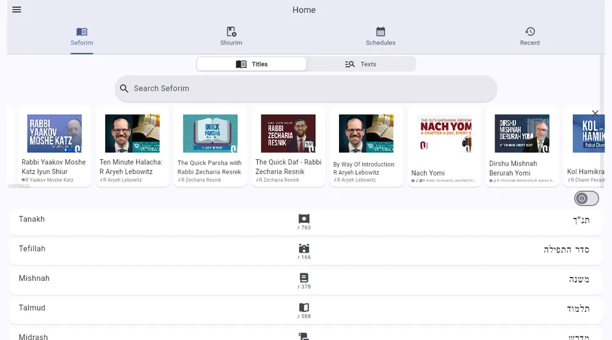Close the featured shiurim carousel
Viewport: 612px width, 340px height.
click(595, 114)
